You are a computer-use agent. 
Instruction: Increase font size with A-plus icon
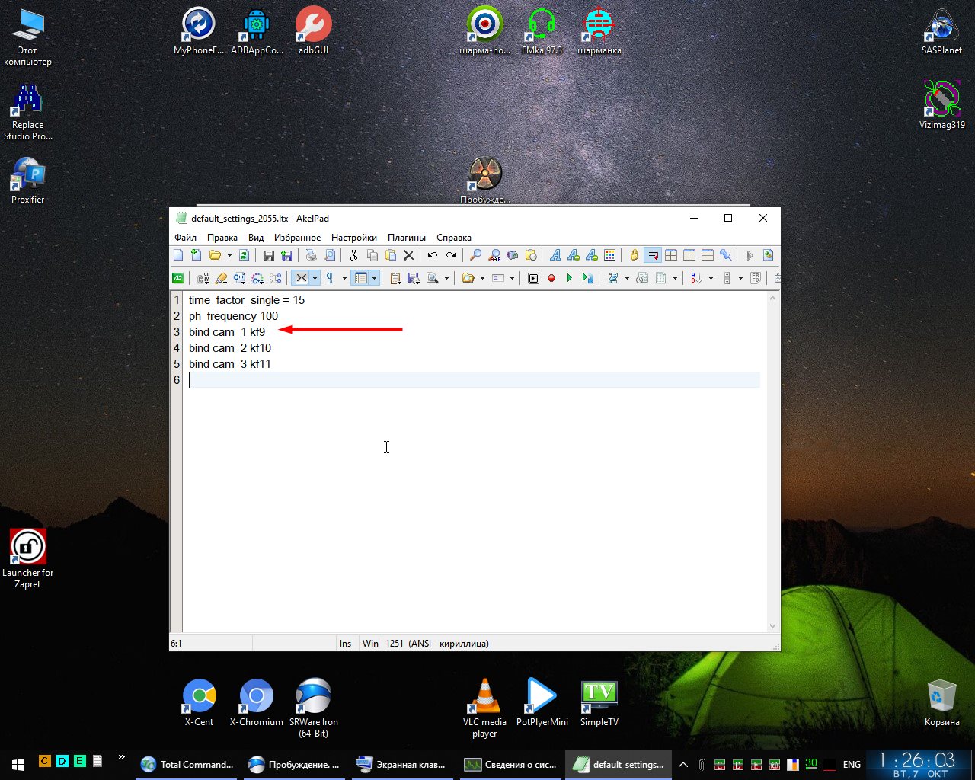573,256
